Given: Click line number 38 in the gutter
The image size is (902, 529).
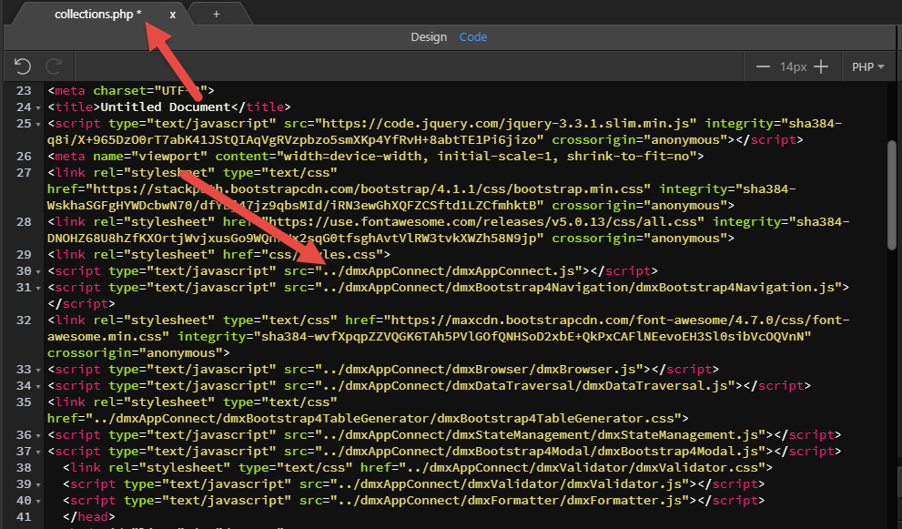Looking at the screenshot, I should [24, 467].
